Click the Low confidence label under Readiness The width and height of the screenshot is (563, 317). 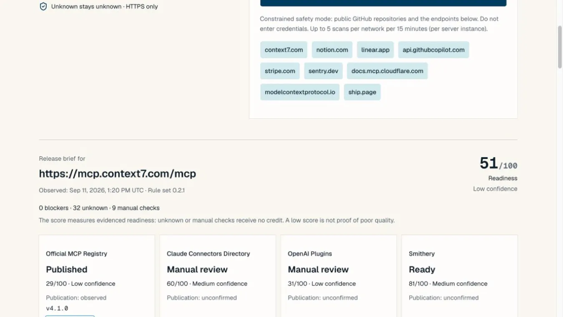(495, 189)
